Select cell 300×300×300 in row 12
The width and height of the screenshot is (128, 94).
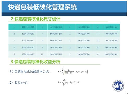(83, 34)
